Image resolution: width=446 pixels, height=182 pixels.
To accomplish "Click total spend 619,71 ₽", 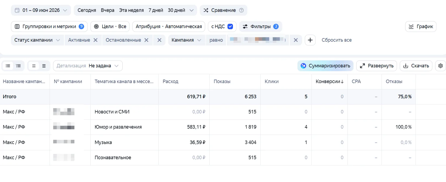I will 196,97.
